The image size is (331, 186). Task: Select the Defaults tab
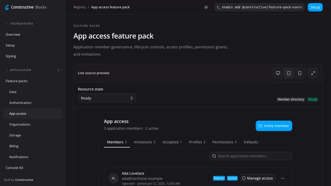[251, 142]
